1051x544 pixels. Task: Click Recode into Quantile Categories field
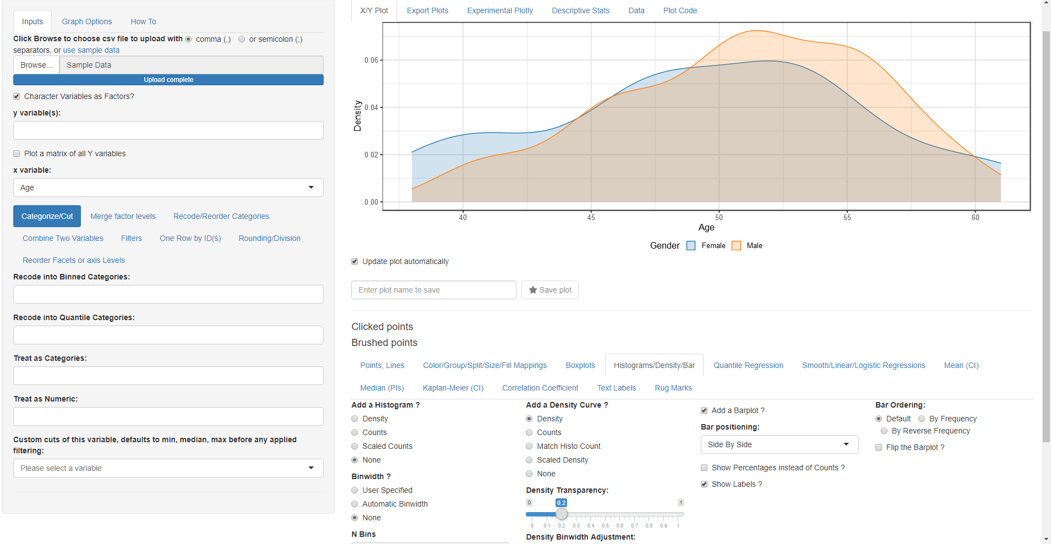(x=168, y=335)
